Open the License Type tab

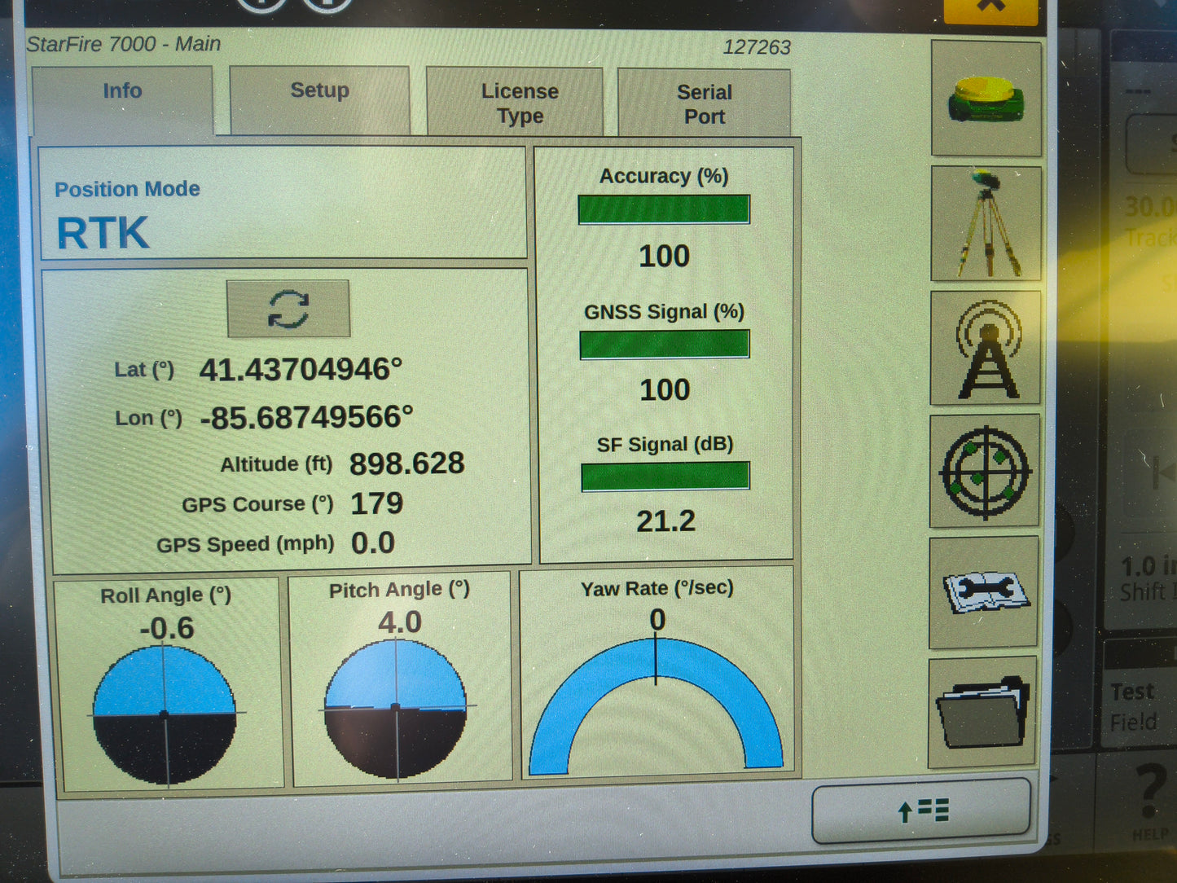(520, 102)
